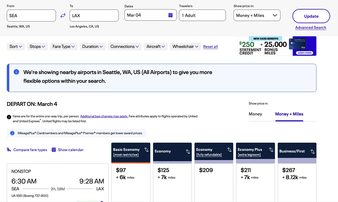Click Reset all filters link
338x202 pixels.
[210, 47]
